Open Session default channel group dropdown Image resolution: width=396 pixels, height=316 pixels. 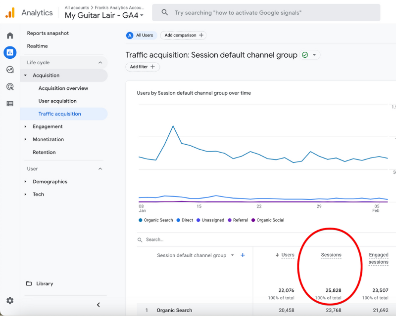tap(233, 255)
